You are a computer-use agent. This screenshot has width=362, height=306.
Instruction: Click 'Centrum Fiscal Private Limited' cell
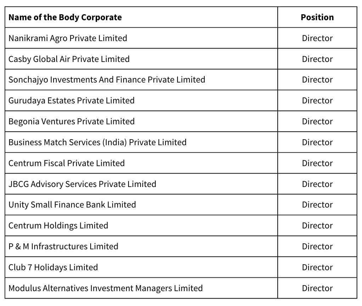tap(67, 163)
